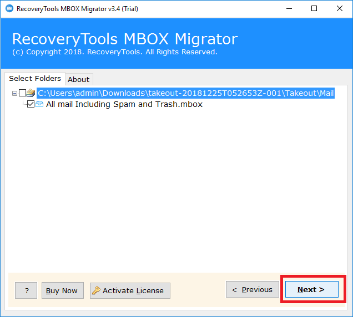This screenshot has height=317, width=353.
Task: Collapse the Takeout\Mail tree node
Action: [x=14, y=93]
